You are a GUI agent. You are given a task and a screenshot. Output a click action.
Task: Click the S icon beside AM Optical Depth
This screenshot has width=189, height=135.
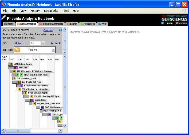tap(12, 64)
